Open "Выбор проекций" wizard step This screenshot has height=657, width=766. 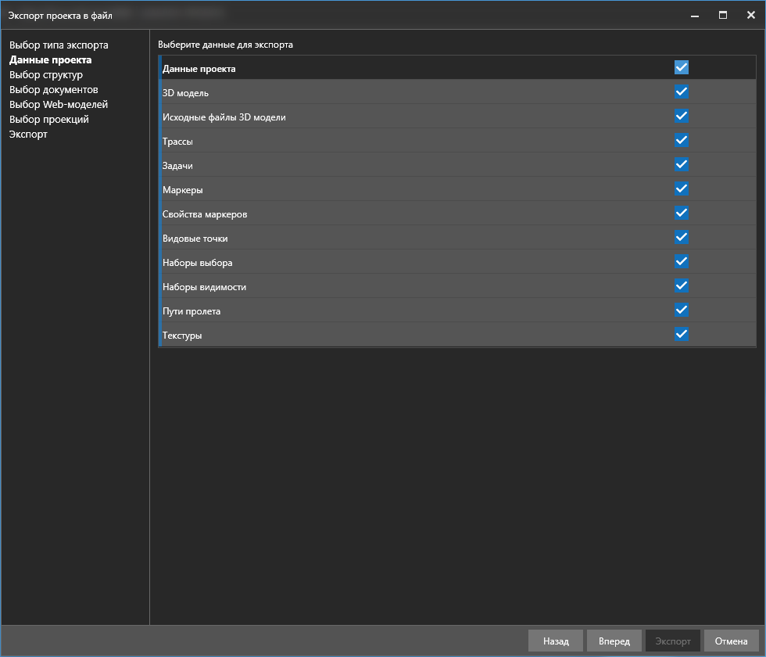coord(49,120)
